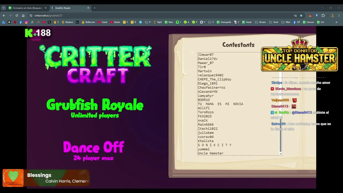Open the Facebook bookmark icon
343x193 pixels.
21,22
